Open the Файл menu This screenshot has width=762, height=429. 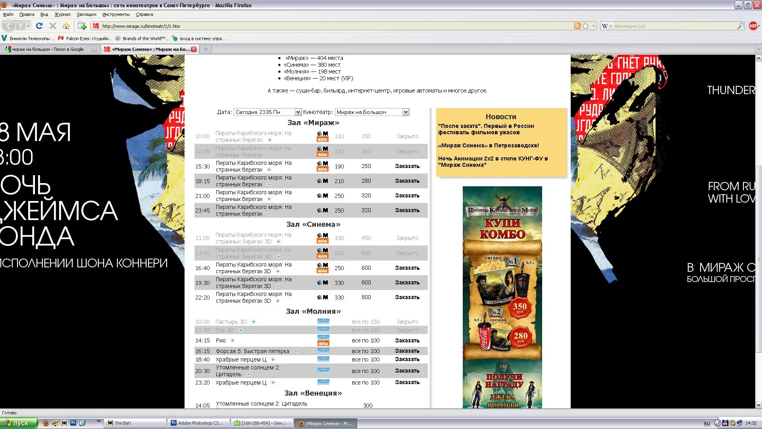tap(8, 14)
